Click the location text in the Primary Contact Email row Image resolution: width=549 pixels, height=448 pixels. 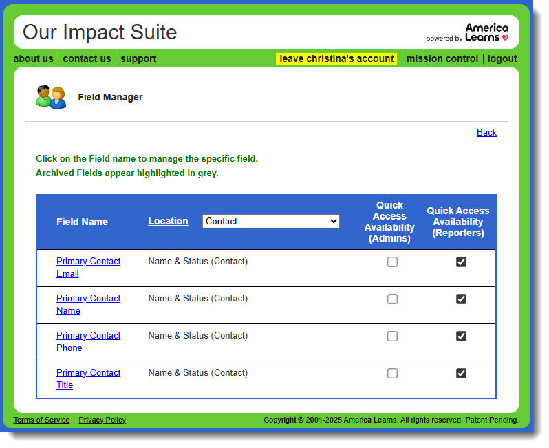[198, 262]
